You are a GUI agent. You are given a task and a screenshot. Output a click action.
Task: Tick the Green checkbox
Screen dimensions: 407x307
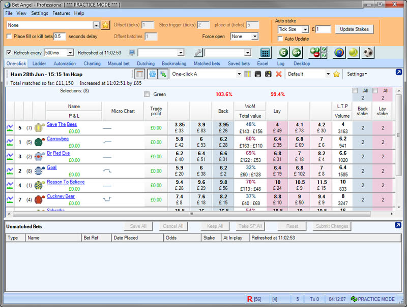[x=147, y=94]
